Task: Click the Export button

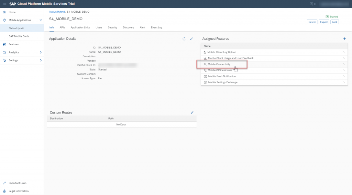Action: click(324, 22)
